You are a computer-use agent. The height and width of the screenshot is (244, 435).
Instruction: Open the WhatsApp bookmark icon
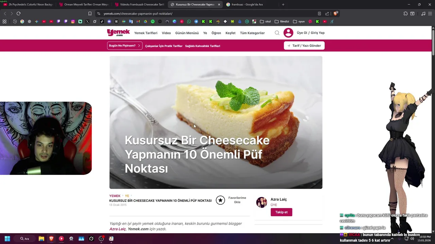pos(189,21)
